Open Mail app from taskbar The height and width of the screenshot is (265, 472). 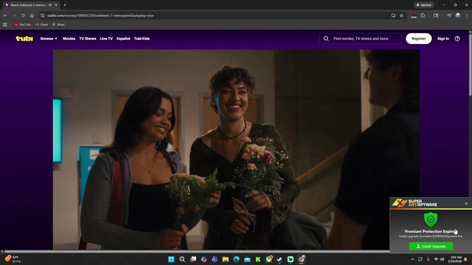click(x=247, y=259)
